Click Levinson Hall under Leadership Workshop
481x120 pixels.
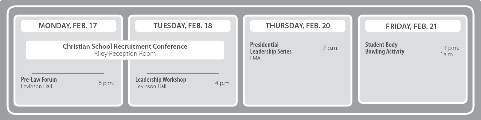pos(151,86)
